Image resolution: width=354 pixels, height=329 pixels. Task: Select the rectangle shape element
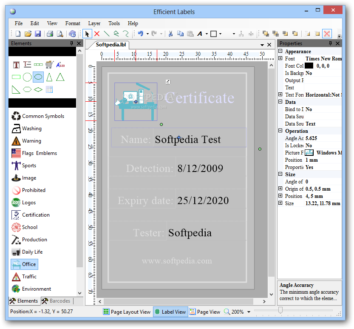(x=16, y=77)
